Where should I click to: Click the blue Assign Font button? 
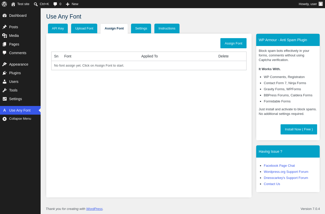[x=234, y=43]
